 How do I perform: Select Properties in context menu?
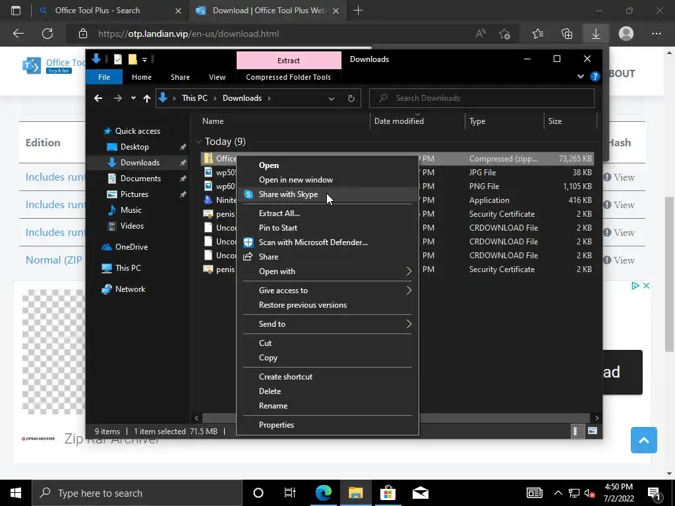click(x=276, y=425)
